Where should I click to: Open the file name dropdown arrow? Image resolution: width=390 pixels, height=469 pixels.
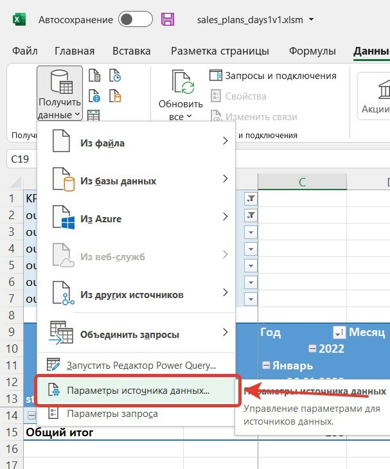coord(311,19)
